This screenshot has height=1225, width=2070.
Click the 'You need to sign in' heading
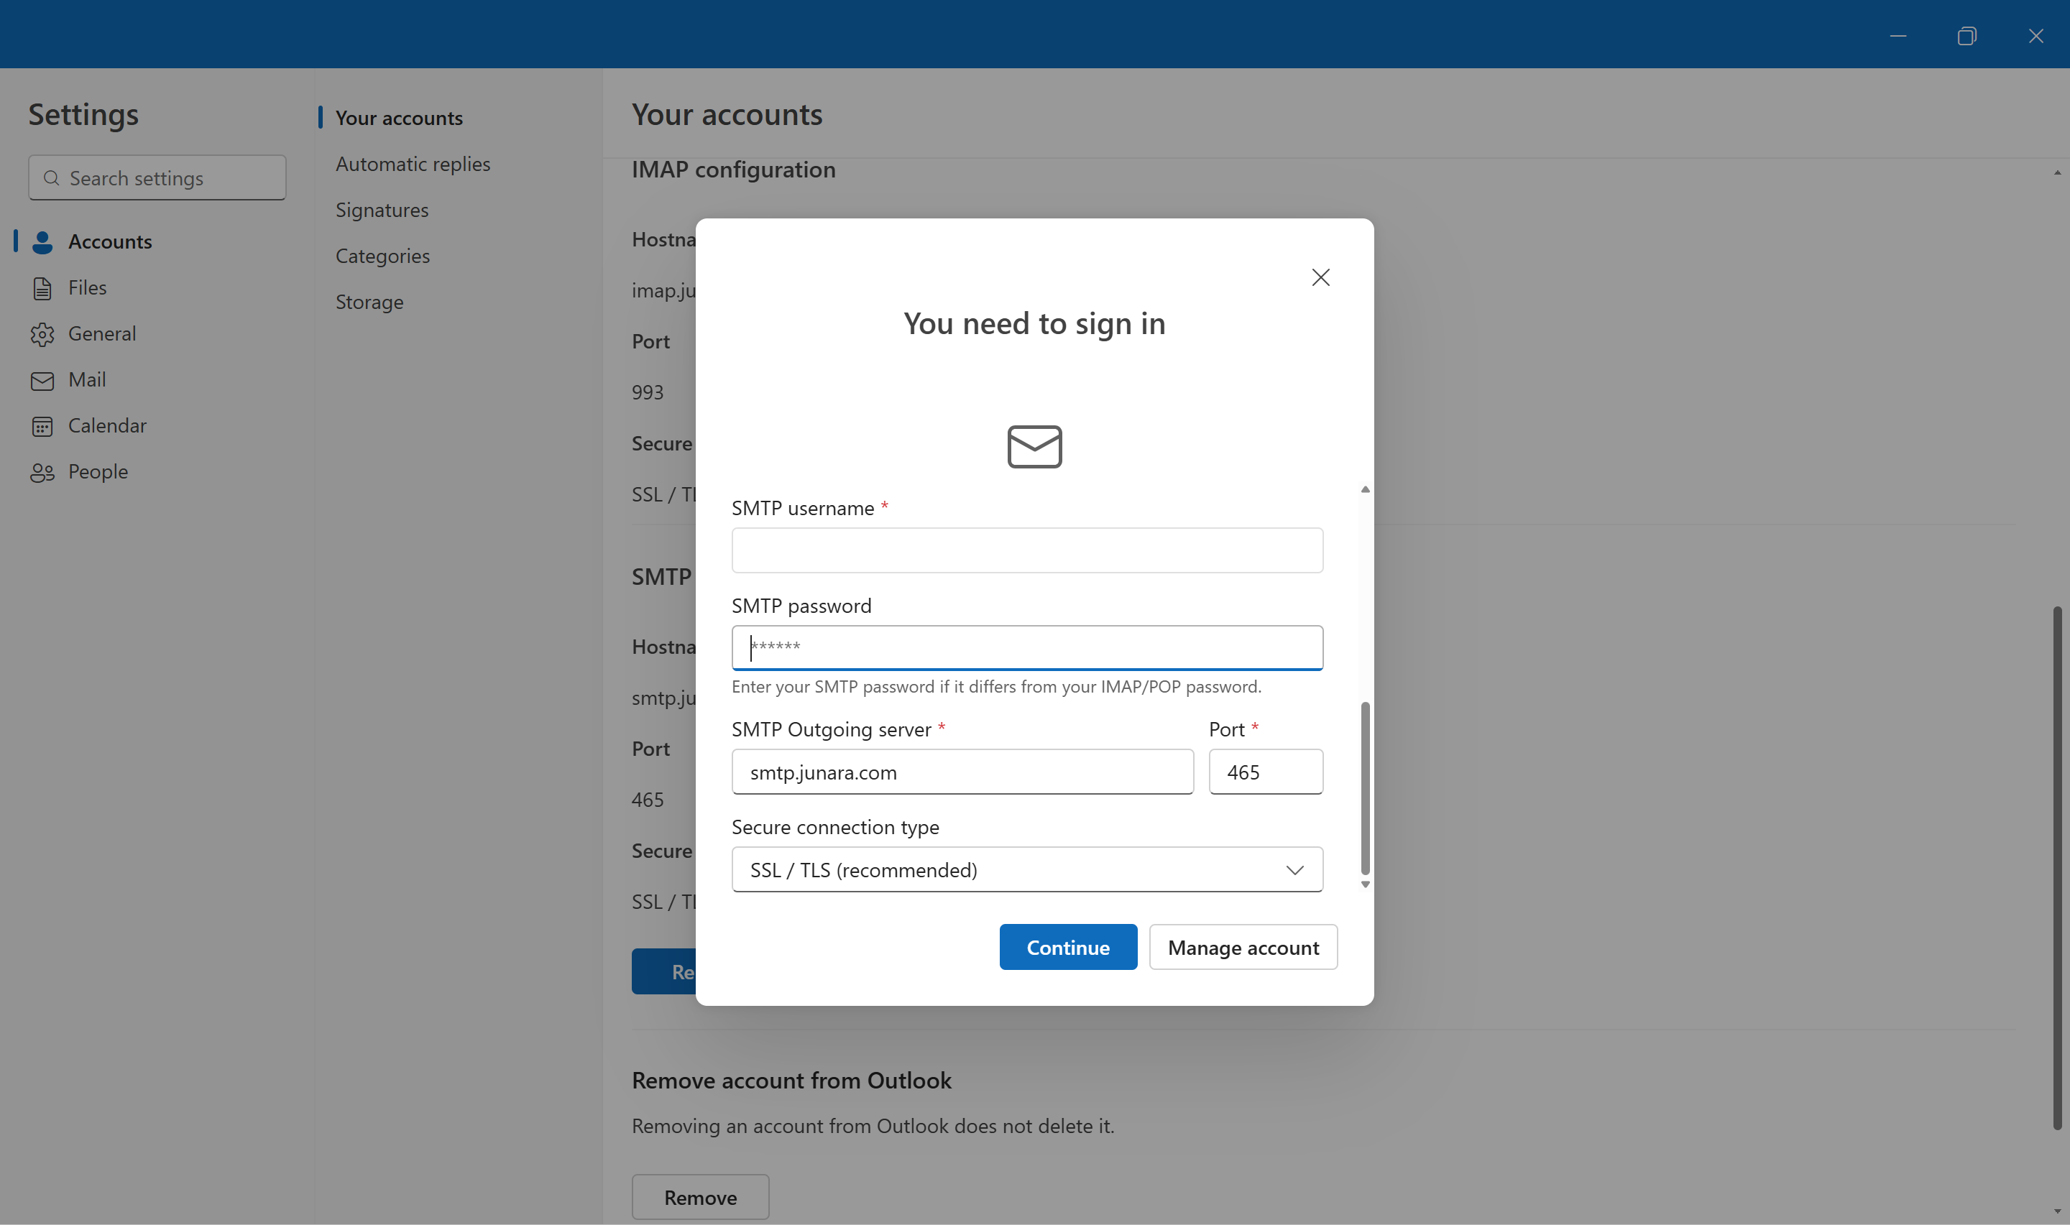(1034, 323)
